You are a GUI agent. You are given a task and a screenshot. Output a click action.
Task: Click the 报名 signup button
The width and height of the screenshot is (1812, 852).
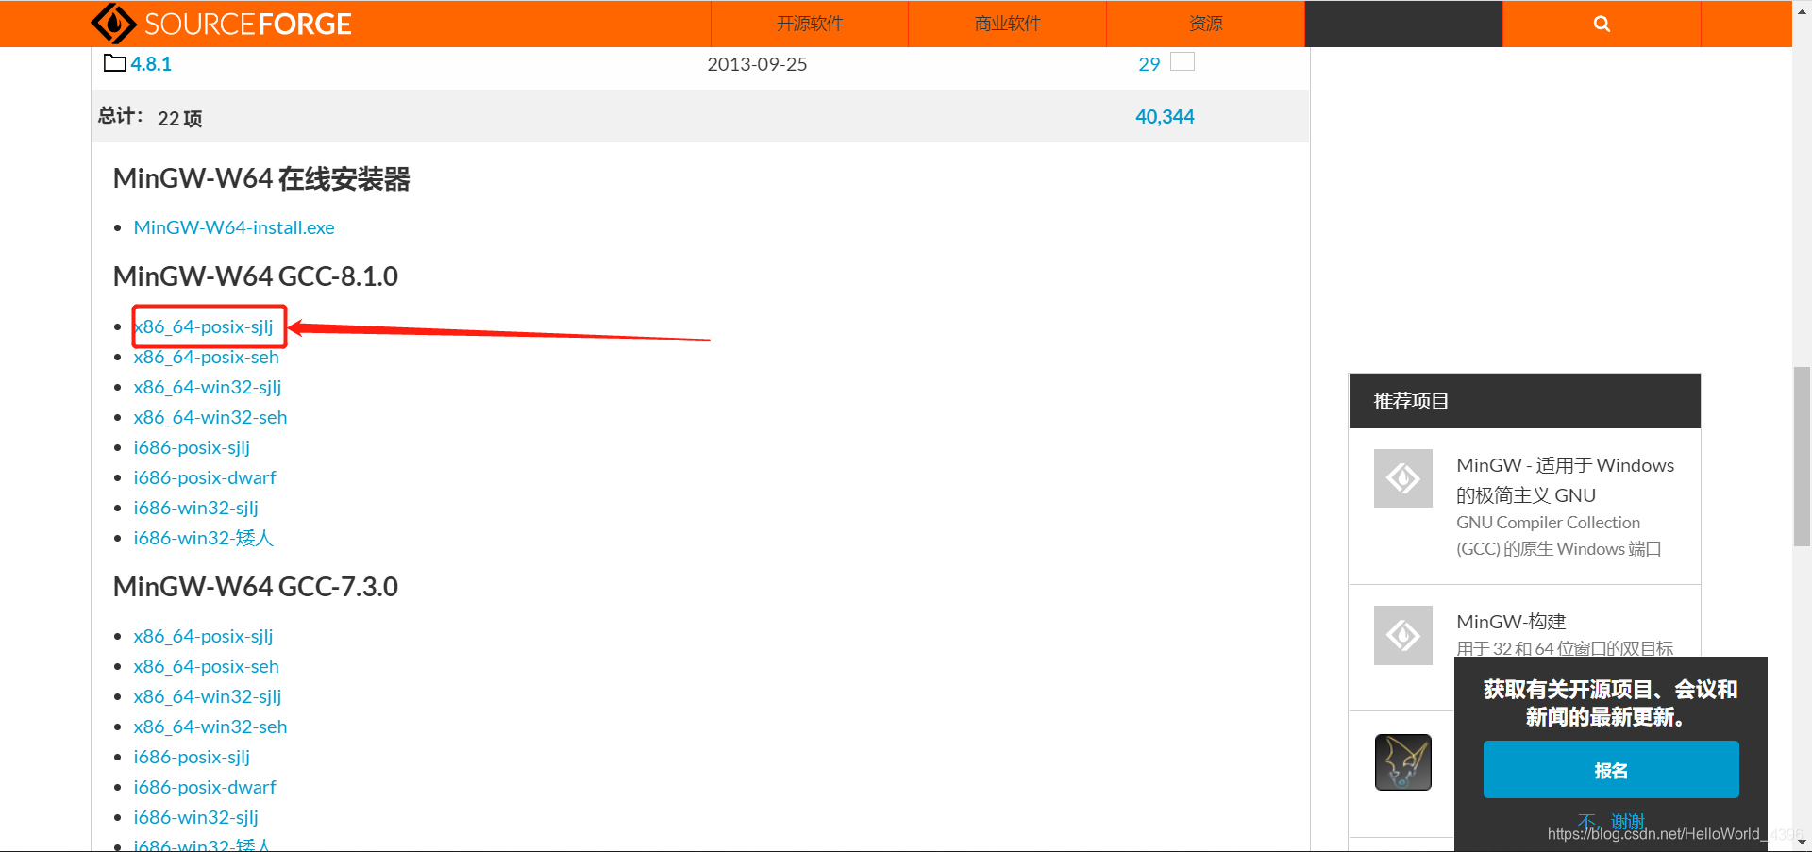pos(1611,770)
